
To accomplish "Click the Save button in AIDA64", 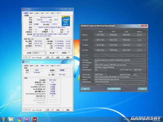I will [85, 89].
